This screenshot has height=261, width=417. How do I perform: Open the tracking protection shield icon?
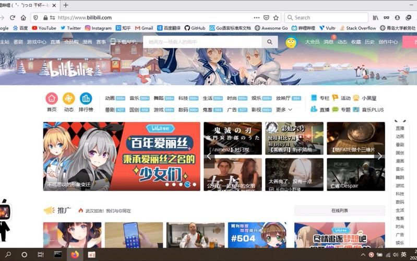[x=35, y=18]
